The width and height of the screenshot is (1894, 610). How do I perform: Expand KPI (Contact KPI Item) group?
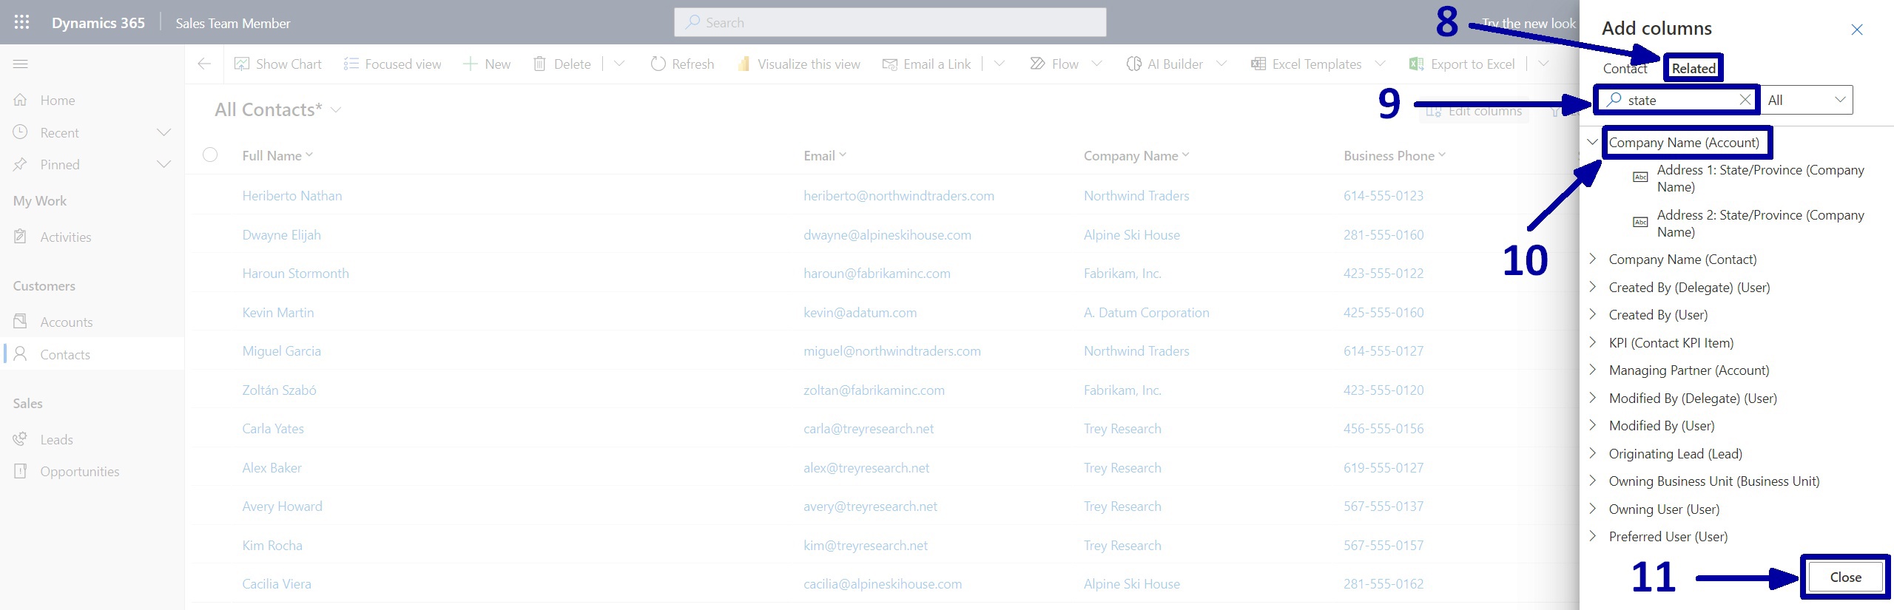click(x=1592, y=342)
